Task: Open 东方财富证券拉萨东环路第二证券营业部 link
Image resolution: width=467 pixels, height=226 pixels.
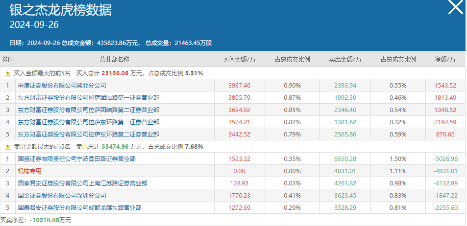Action: 89,135
